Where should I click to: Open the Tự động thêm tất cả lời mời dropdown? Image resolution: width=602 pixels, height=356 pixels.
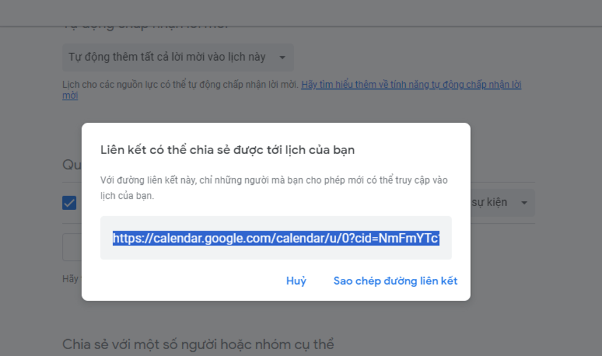click(x=167, y=57)
